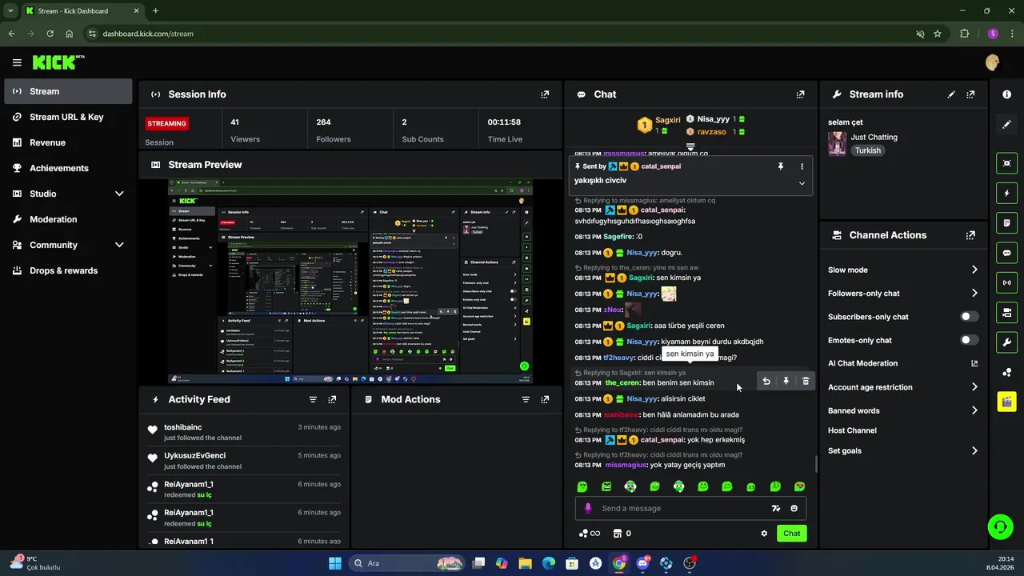Open chat settings gear icon
Screen dimensions: 1024x576
[x=764, y=534]
